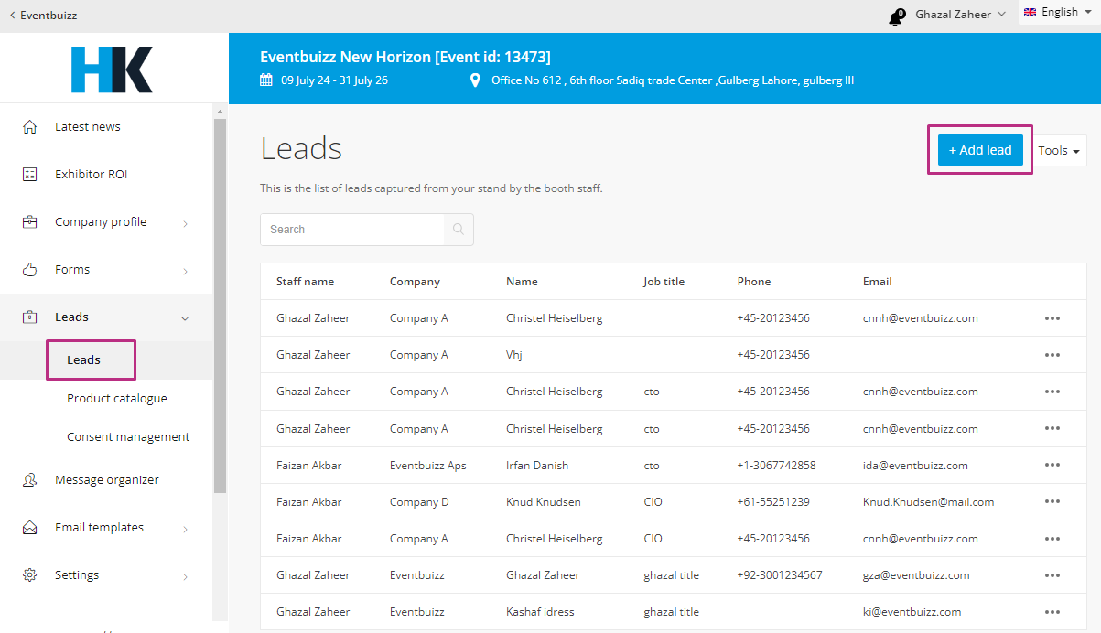Image resolution: width=1101 pixels, height=633 pixels.
Task: Click the phone +92-3001234567
Action: coord(779,575)
